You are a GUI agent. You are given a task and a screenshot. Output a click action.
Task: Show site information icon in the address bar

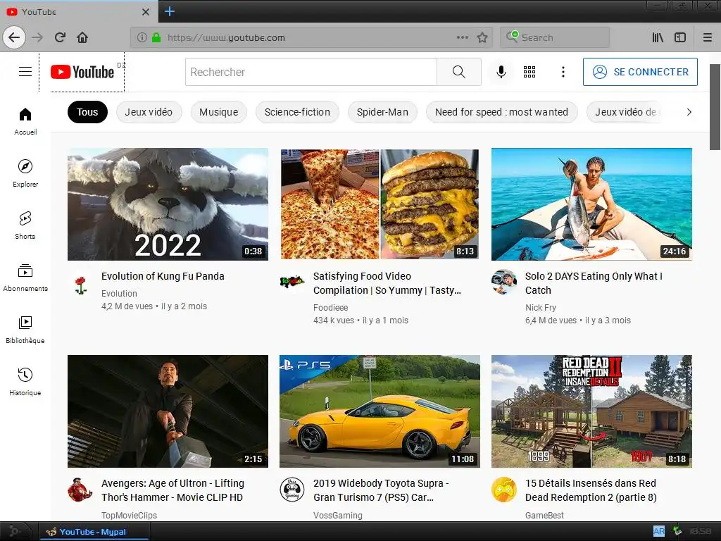point(142,37)
